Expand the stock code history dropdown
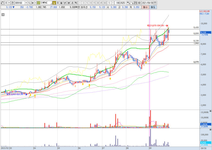 coord(26,3)
